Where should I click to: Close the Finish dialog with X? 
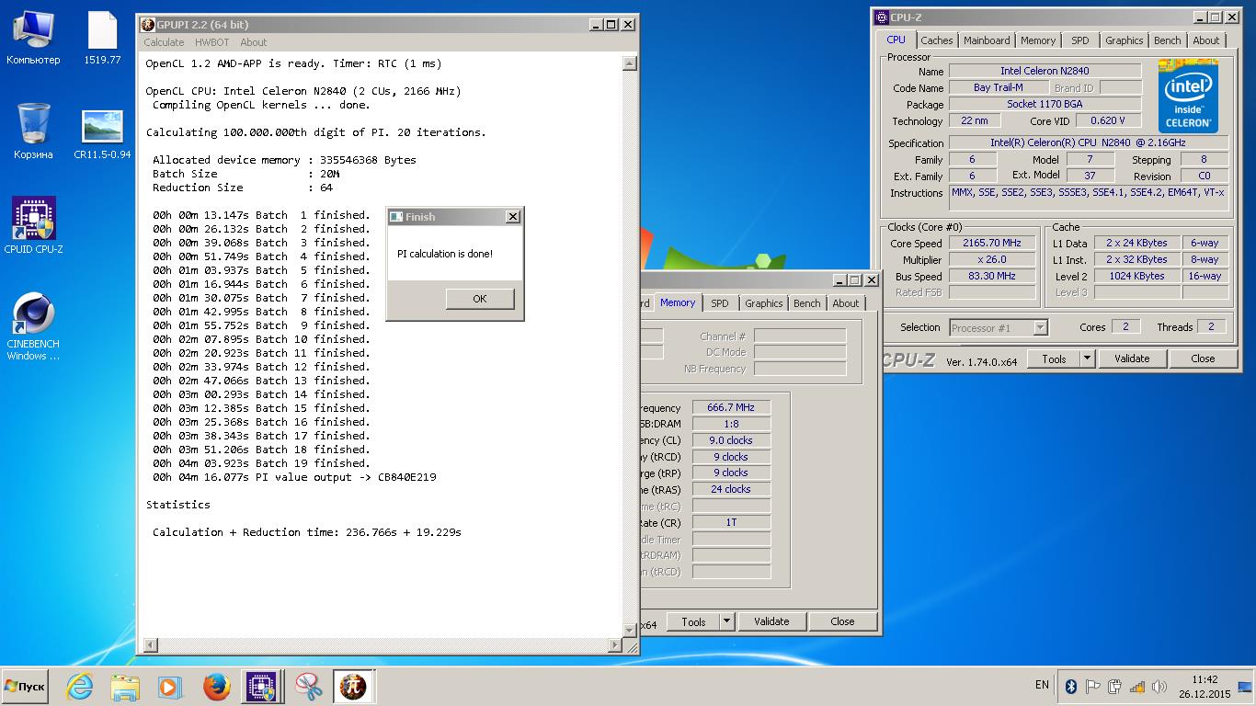click(x=513, y=217)
